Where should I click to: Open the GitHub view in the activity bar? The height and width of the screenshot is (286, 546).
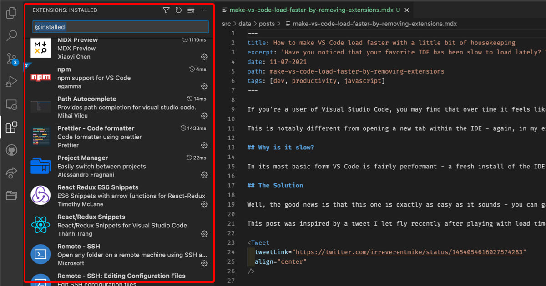click(11, 150)
